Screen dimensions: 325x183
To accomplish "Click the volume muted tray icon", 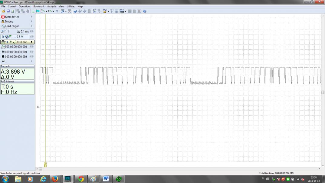I will tap(303, 179).
